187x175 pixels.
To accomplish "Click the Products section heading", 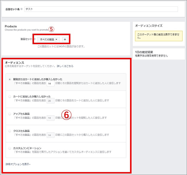I will pos(11,26).
